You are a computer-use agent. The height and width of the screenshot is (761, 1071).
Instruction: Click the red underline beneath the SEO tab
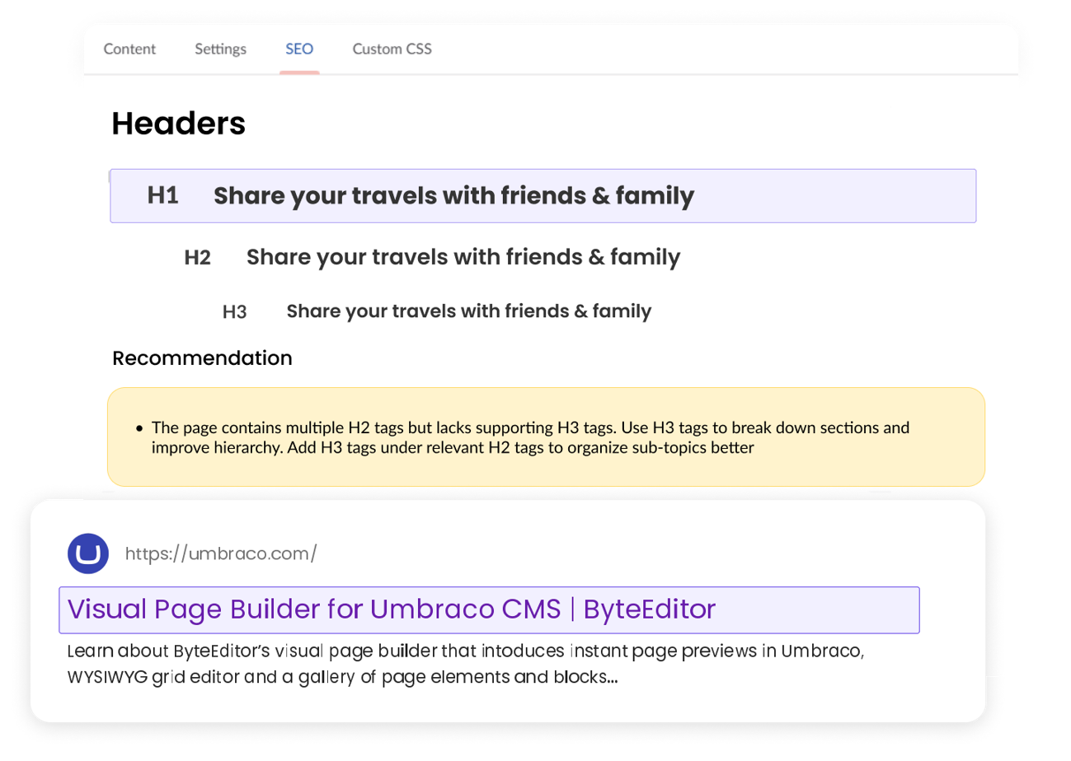(x=299, y=72)
